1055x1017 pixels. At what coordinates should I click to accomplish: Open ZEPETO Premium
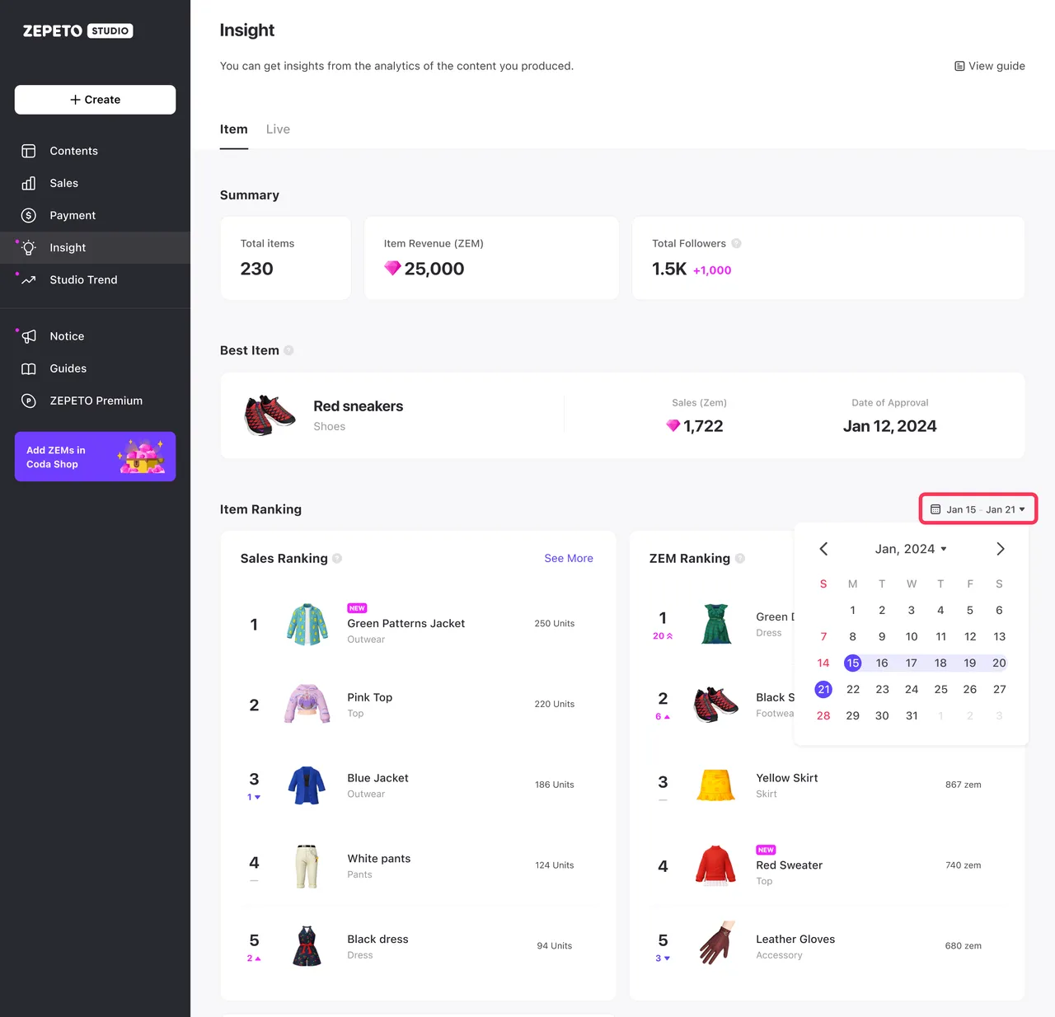96,401
